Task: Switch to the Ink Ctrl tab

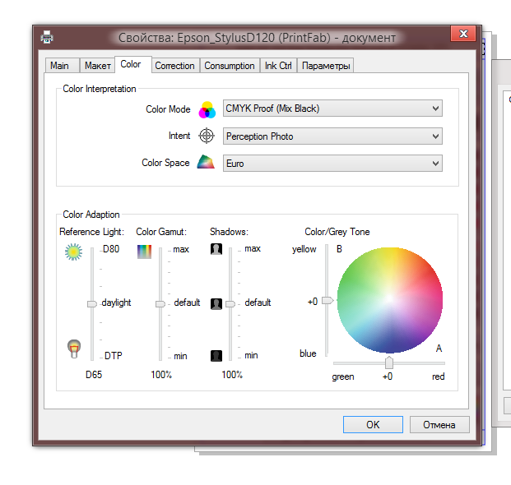Action: 278,66
